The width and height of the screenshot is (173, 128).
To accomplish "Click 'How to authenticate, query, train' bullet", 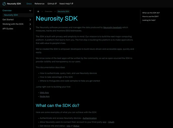I will tap(68, 73).
